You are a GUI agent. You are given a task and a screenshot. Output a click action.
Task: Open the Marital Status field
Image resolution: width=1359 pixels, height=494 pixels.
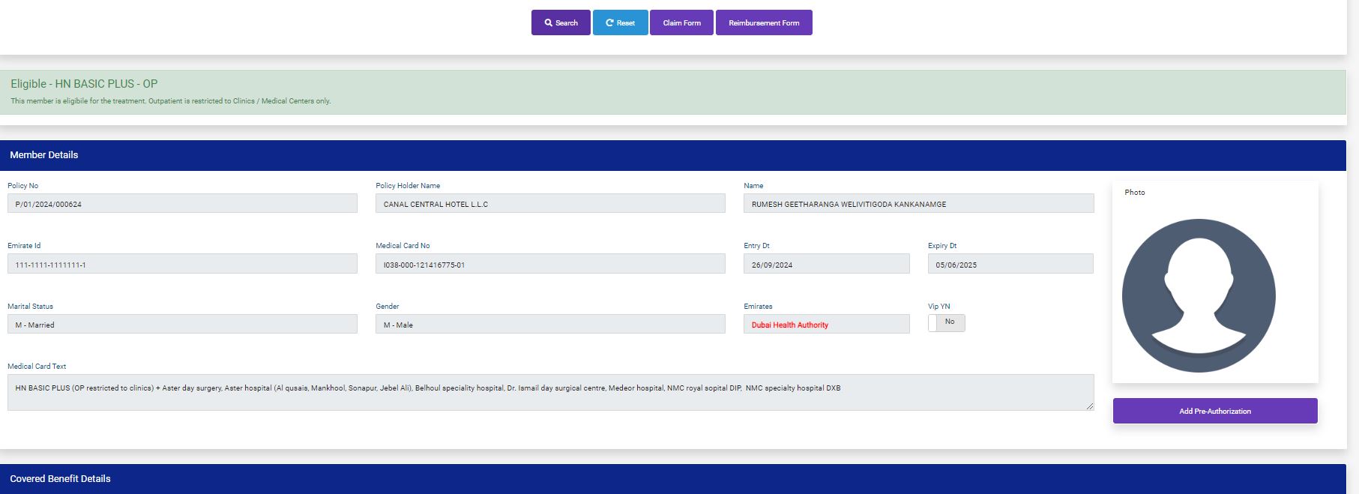pos(182,325)
